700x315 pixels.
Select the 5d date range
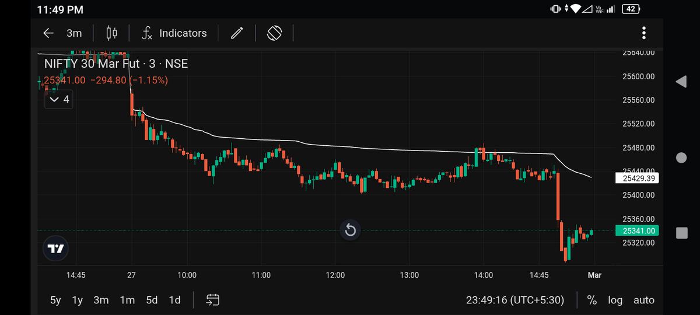(152, 300)
